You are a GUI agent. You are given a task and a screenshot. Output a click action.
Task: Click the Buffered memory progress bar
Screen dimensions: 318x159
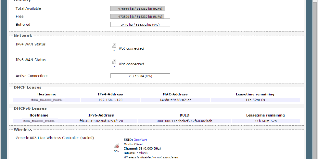[x=140, y=25]
